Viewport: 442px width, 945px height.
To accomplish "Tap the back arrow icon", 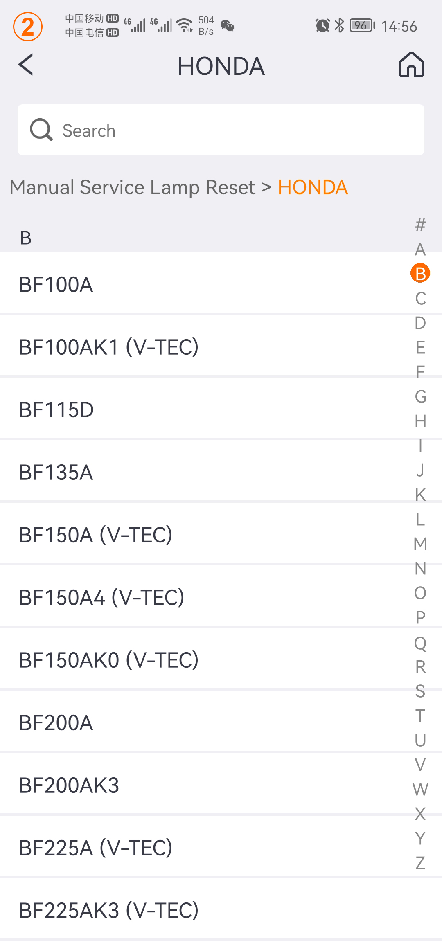I will pos(26,65).
